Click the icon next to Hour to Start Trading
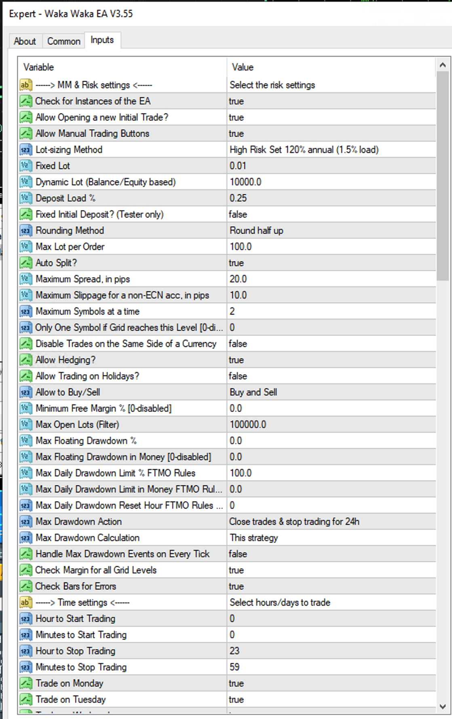Image resolution: width=452 pixels, height=719 pixels. 25,619
